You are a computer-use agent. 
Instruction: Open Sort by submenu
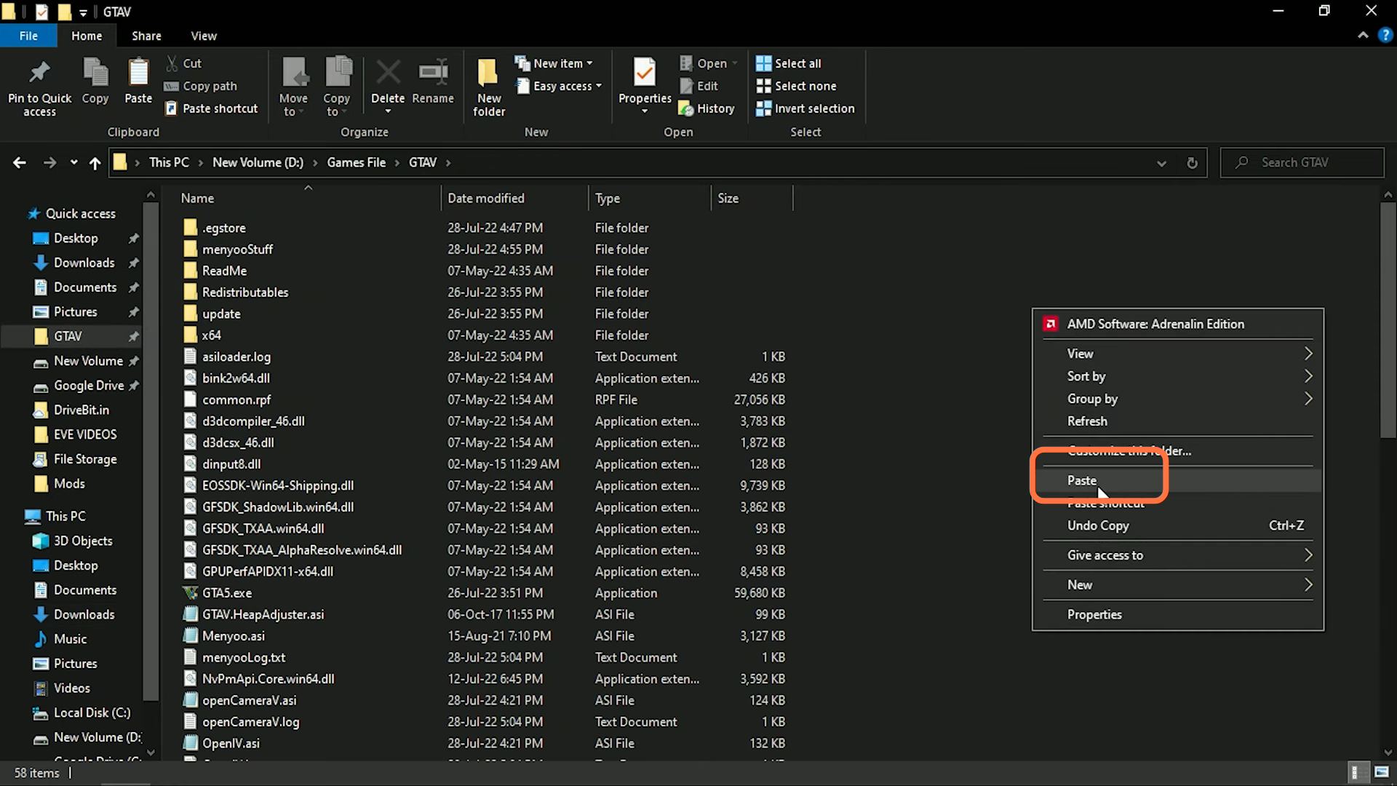[x=1178, y=376]
